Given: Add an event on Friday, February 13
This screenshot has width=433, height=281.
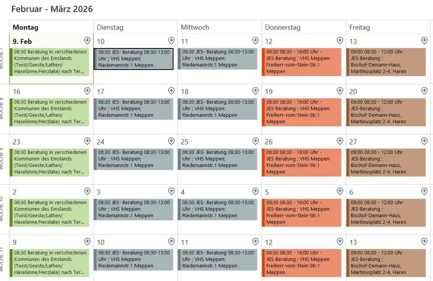Looking at the screenshot, I should click(x=424, y=41).
